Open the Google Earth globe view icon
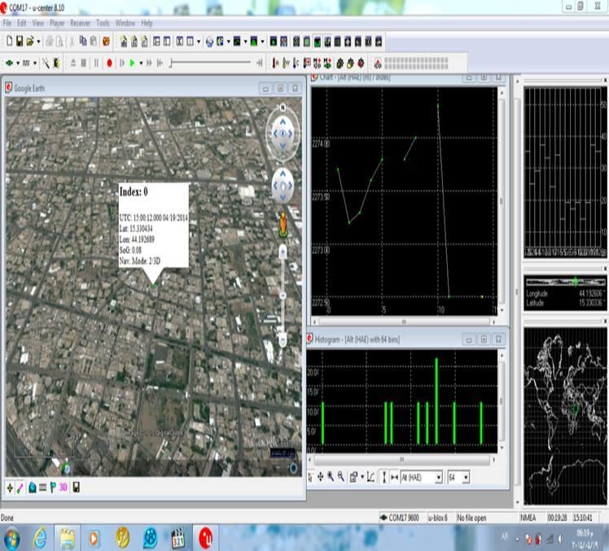 pos(209,42)
